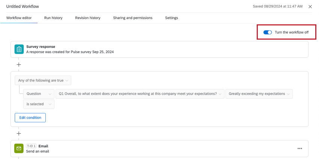
Task: Click the Edit condition button
Action: point(30,117)
